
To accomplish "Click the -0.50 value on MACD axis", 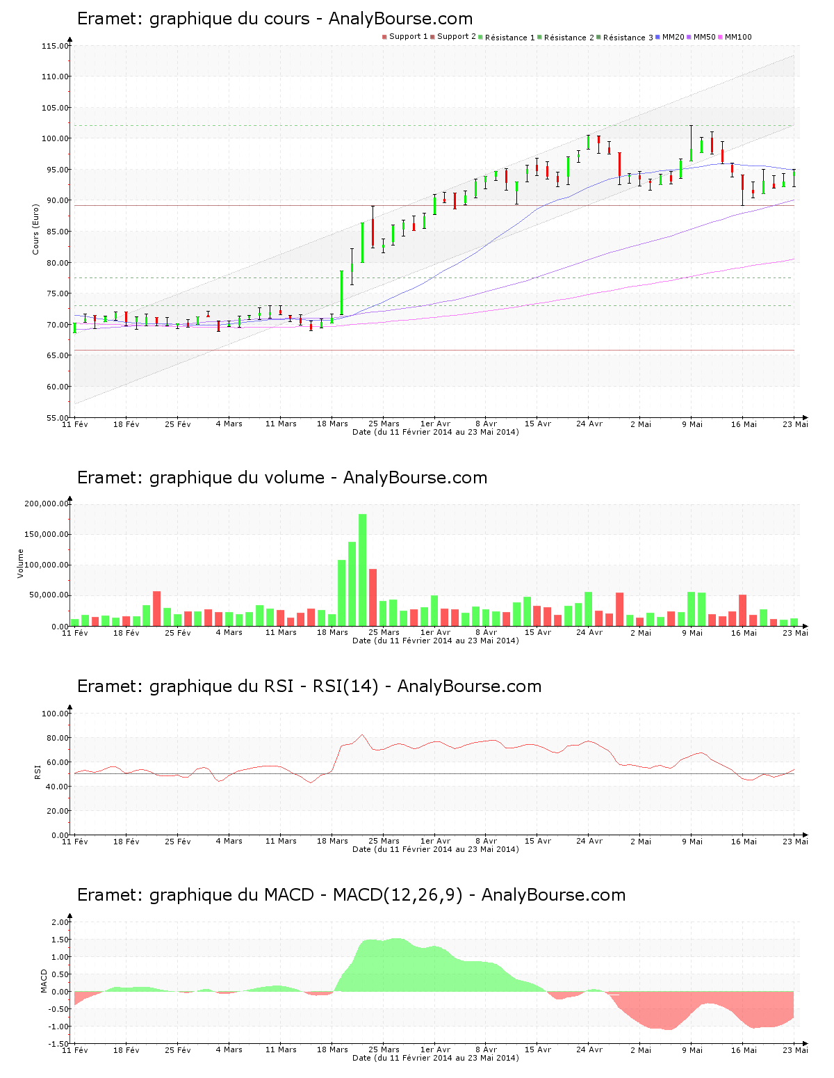I will (58, 1008).
